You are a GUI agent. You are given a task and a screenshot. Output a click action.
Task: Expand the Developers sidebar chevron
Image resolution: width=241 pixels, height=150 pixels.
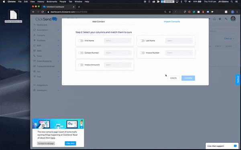(58, 90)
